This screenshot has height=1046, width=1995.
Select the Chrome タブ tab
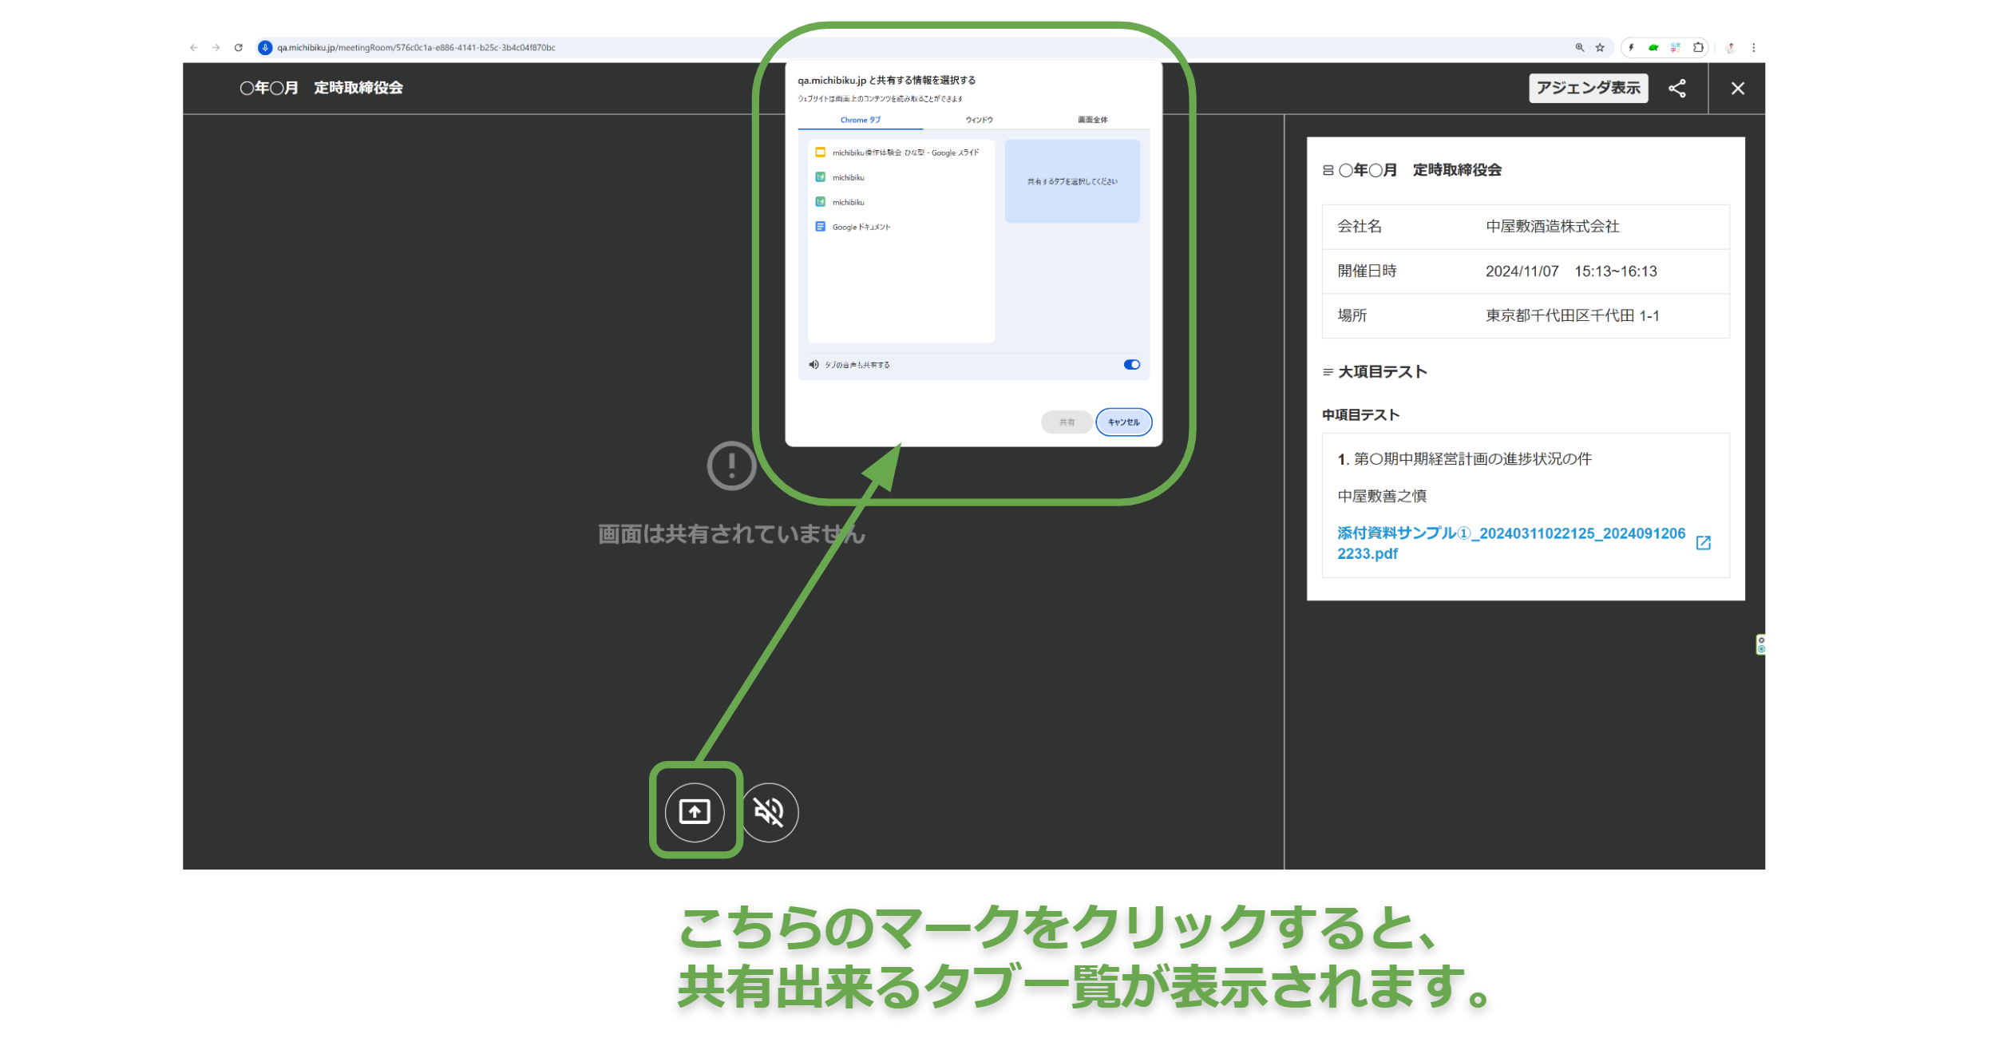click(x=860, y=120)
